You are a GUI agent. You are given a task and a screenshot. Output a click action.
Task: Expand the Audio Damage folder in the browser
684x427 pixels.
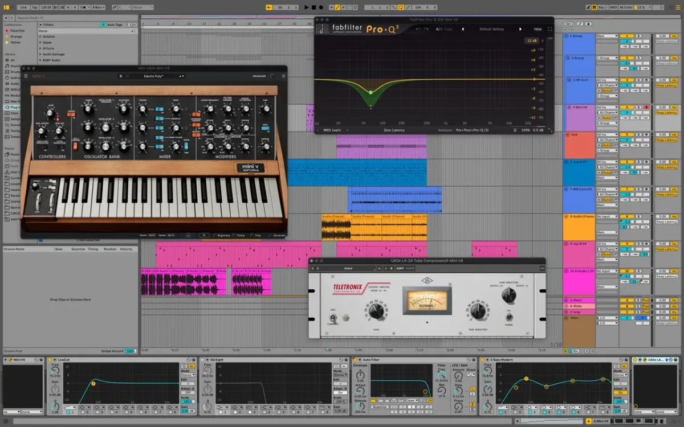(x=40, y=54)
